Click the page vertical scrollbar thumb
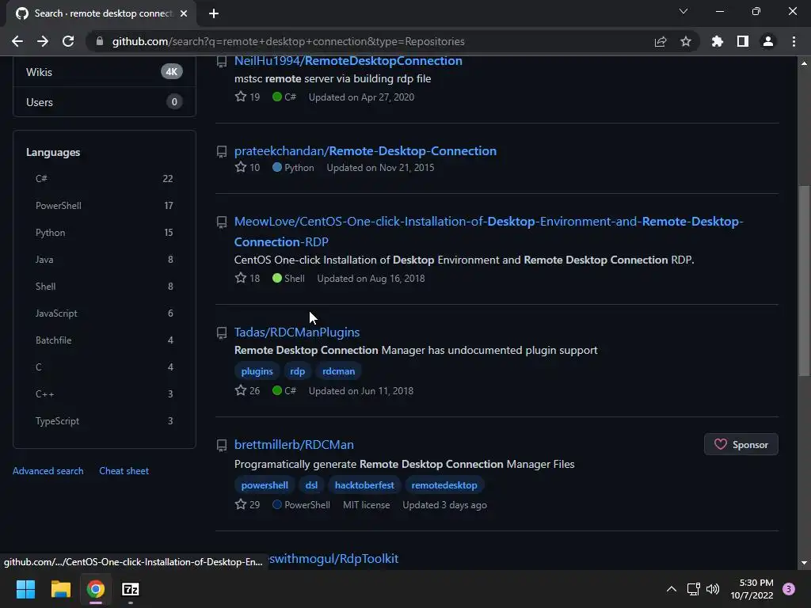Screen dimensions: 811x608 click(804, 281)
